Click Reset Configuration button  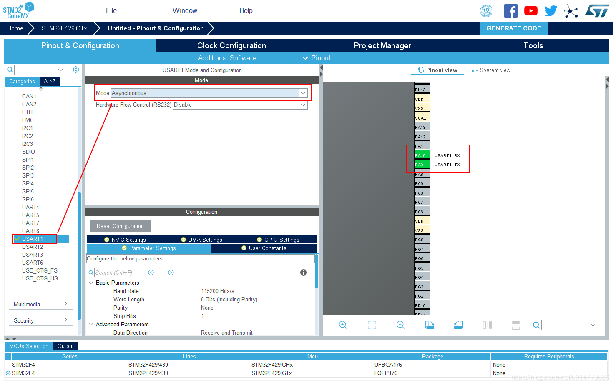(120, 226)
